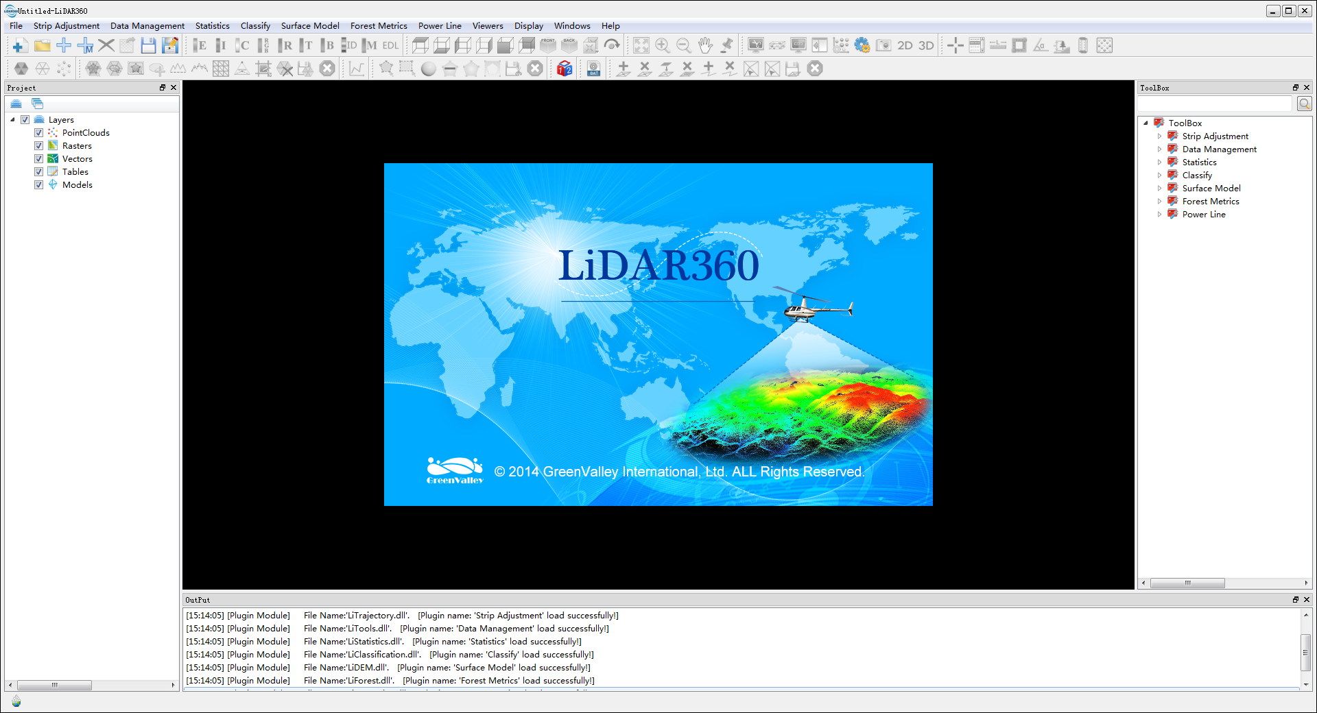Image resolution: width=1317 pixels, height=713 pixels.
Task: Click the crosshair pick point tool
Action: pyautogui.click(x=956, y=46)
